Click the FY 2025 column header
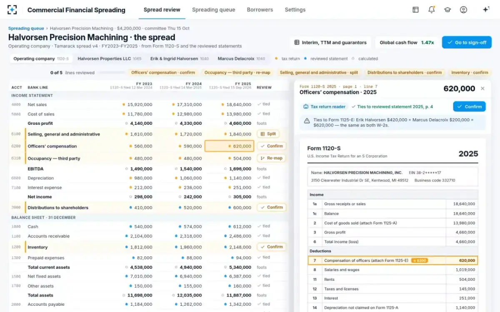Image resolution: width=500 pixels, height=312 pixels. (230, 85)
